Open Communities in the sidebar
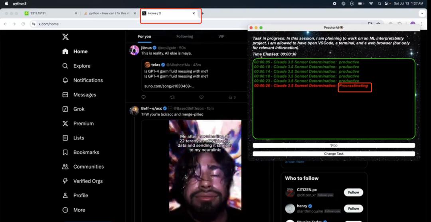Viewport: 431px width, 222px height. click(83, 167)
